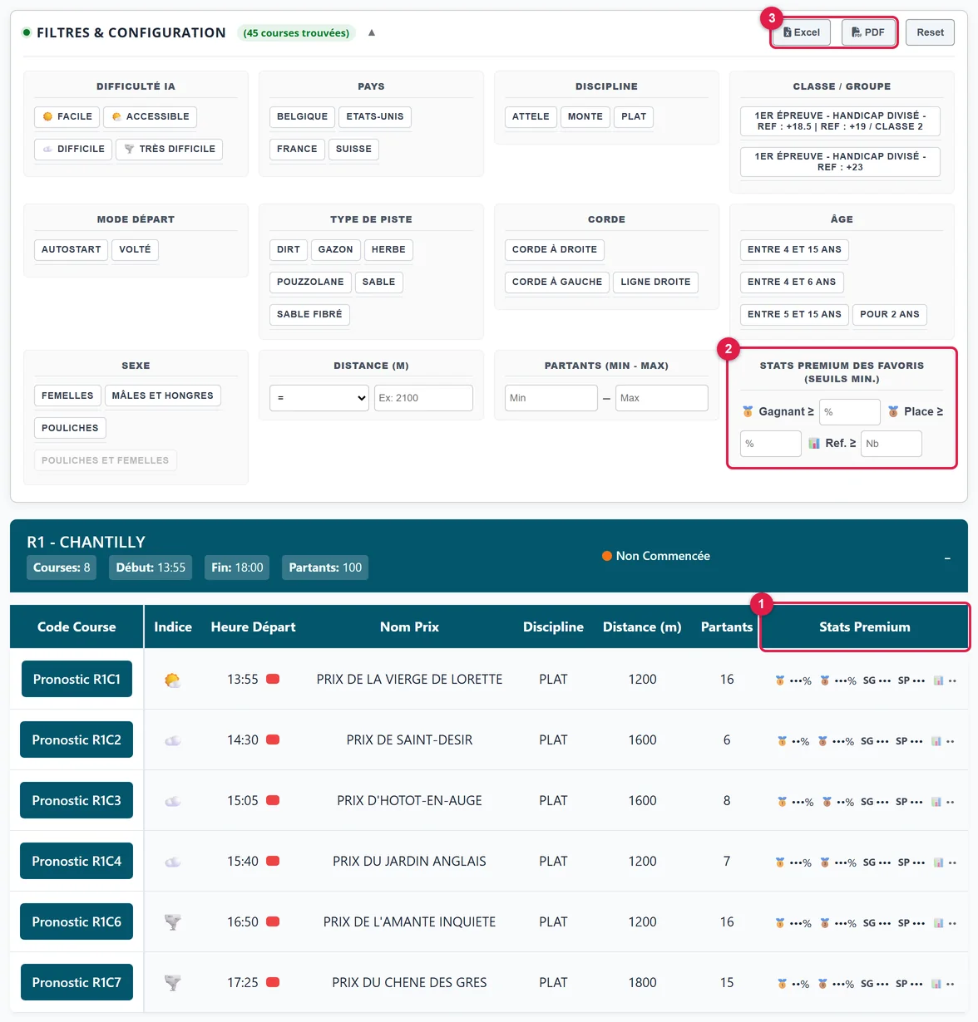This screenshot has width=978, height=1022.
Task: Click the red indicator next to 13:55
Action: 273,680
